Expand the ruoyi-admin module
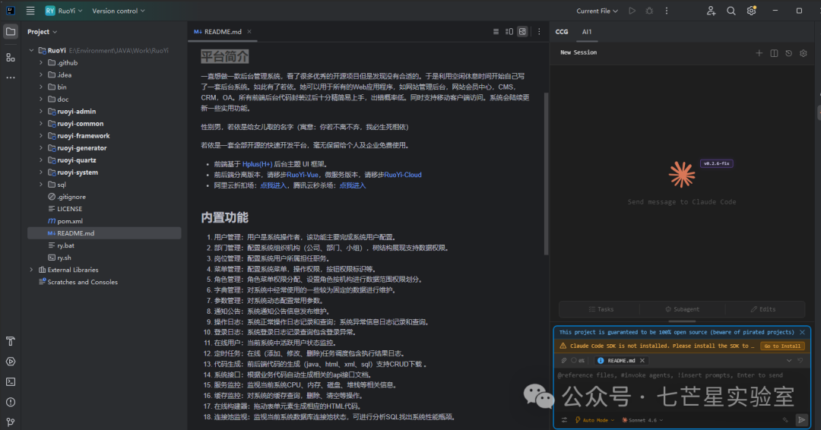Screen dimensions: 821x430 pos(41,111)
